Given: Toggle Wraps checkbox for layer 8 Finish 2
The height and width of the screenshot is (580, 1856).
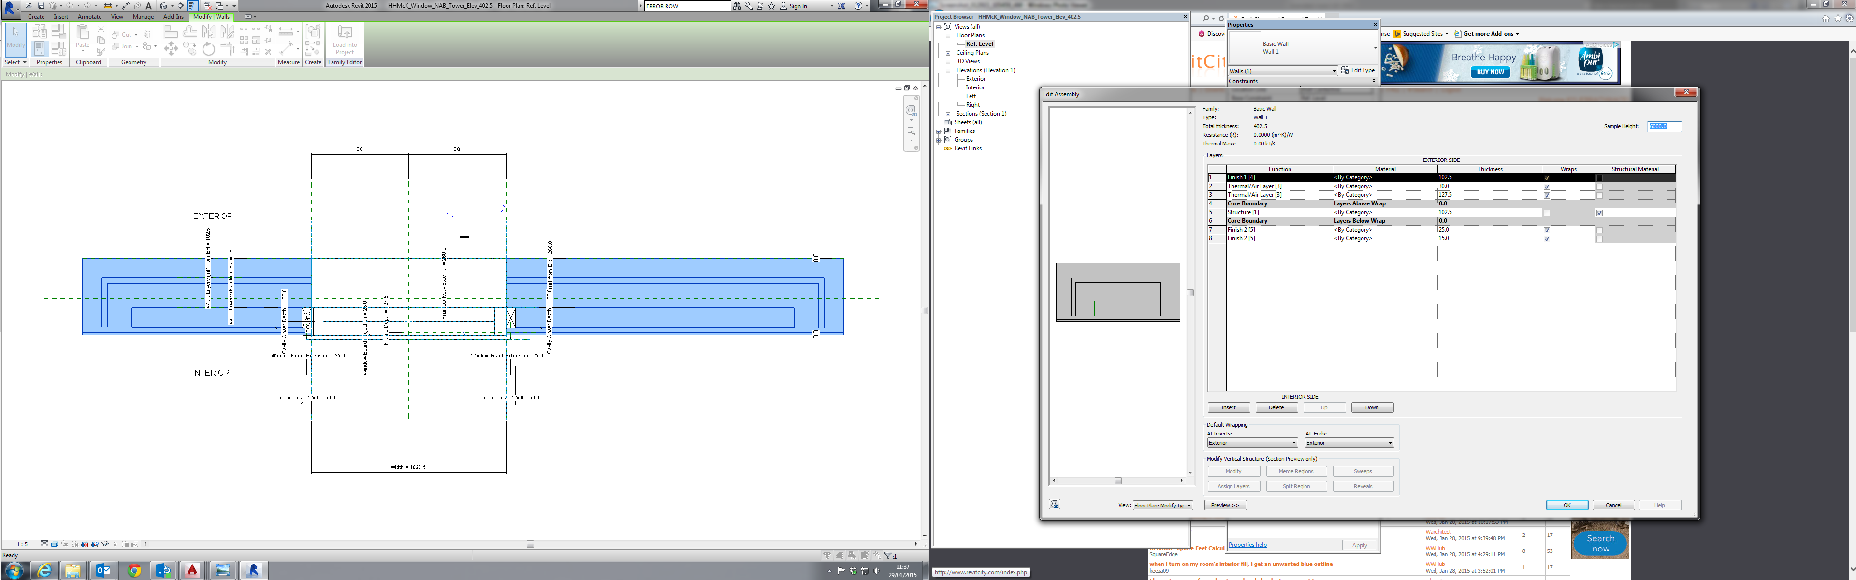Looking at the screenshot, I should click(1546, 238).
